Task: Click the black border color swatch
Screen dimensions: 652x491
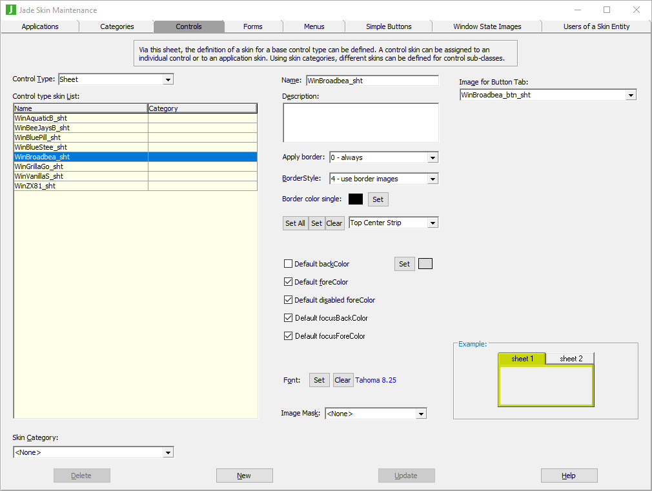Action: click(x=356, y=199)
